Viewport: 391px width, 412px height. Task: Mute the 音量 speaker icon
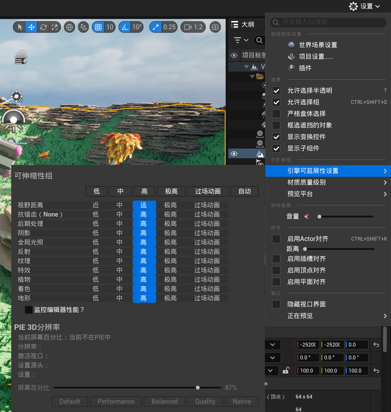tap(307, 217)
